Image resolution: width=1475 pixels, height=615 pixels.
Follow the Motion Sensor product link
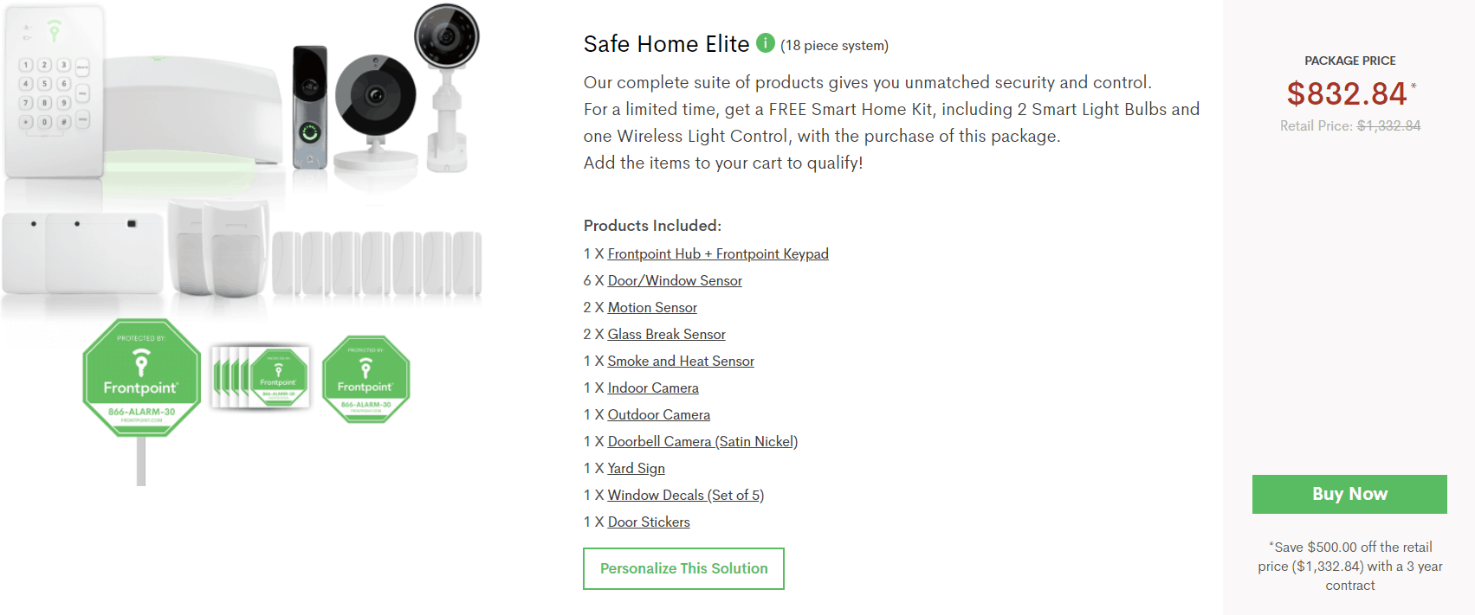click(651, 307)
